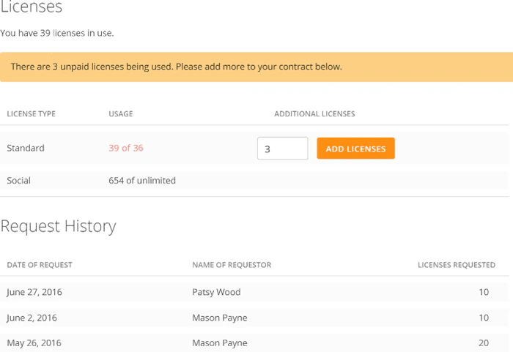Select the Standard license type row
Viewport: 513px width, 352px height.
[254, 148]
